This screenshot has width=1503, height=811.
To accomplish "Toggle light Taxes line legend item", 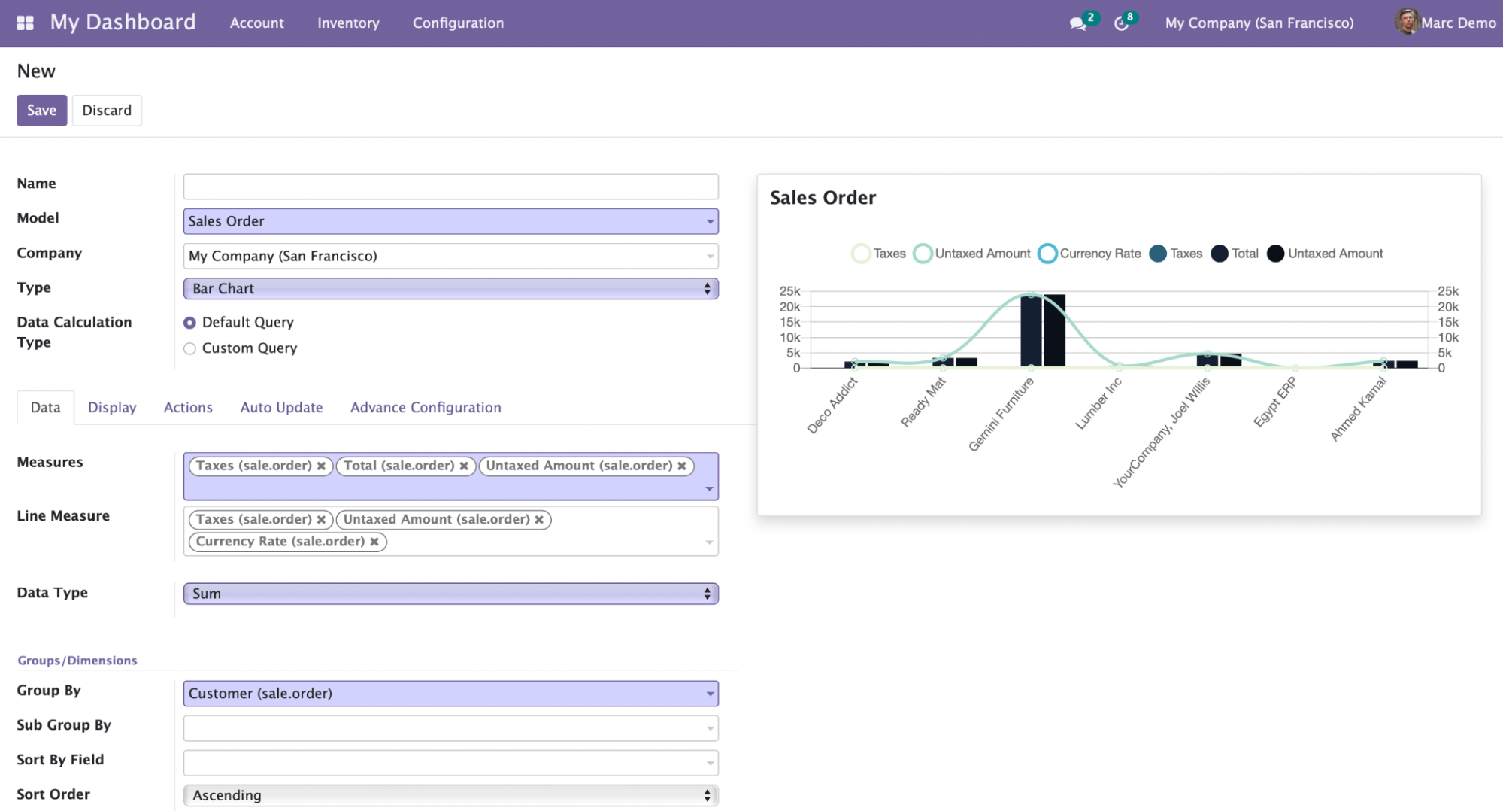I will point(878,254).
